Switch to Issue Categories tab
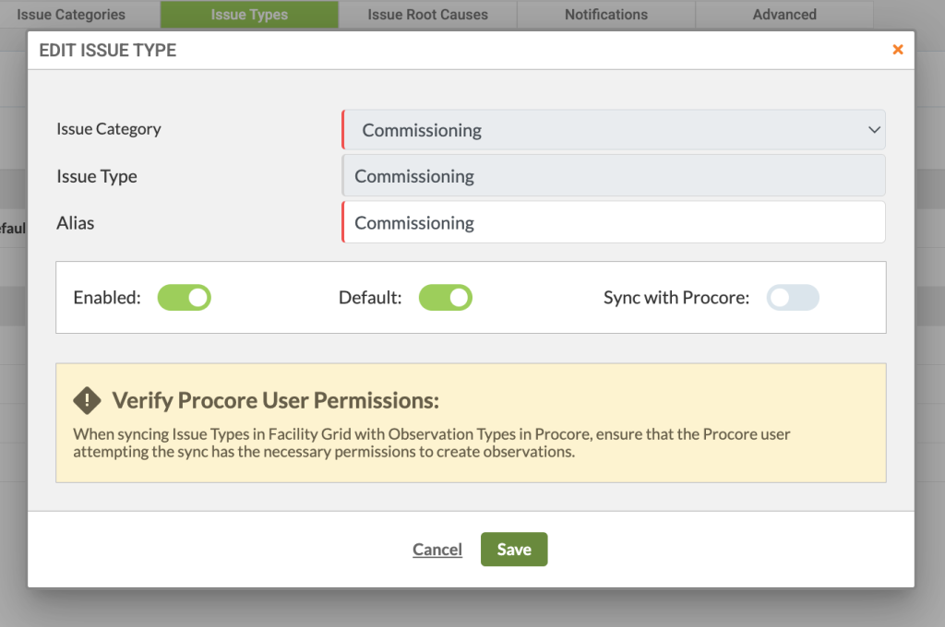The width and height of the screenshot is (945, 627). [x=71, y=15]
